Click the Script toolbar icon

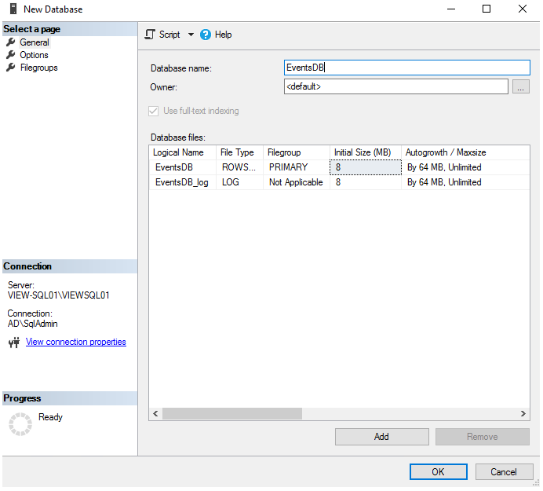151,35
